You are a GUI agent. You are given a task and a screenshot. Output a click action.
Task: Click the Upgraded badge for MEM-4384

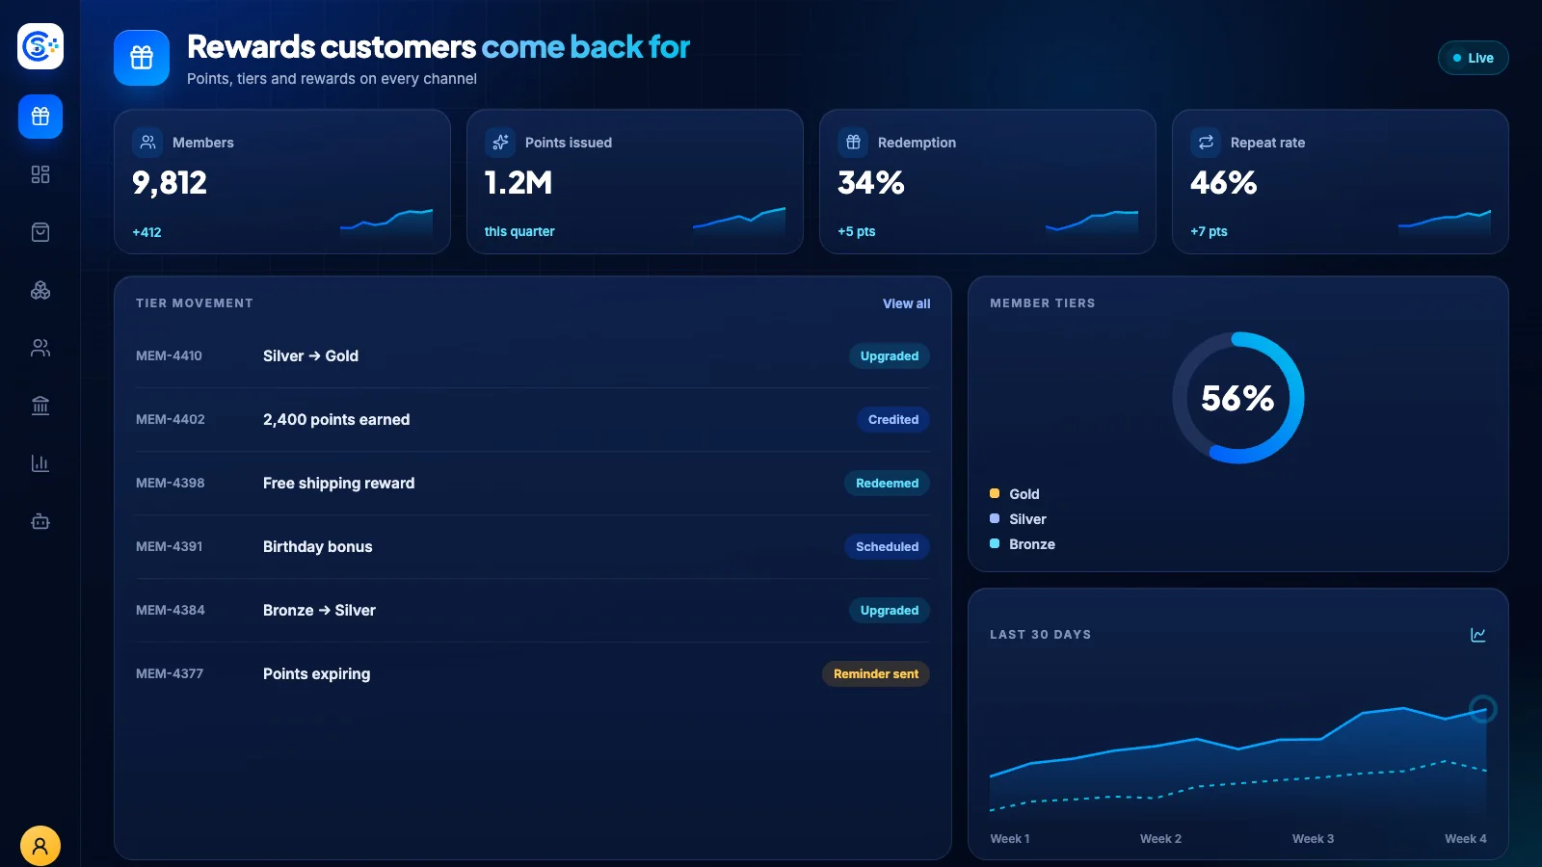[890, 610]
